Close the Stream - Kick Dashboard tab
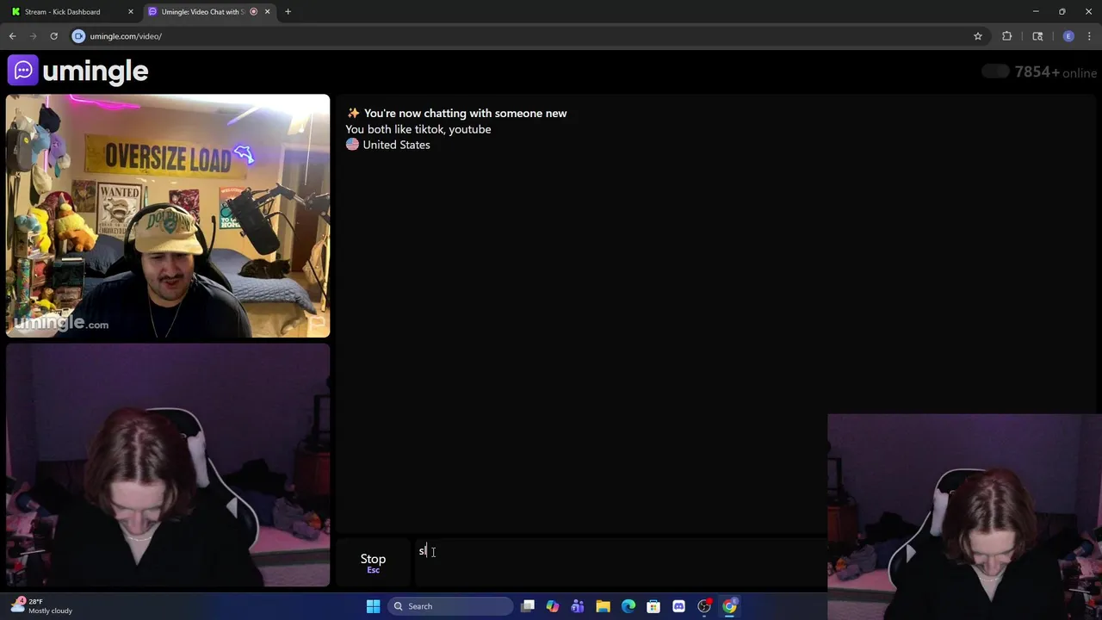The image size is (1102, 620). (131, 12)
